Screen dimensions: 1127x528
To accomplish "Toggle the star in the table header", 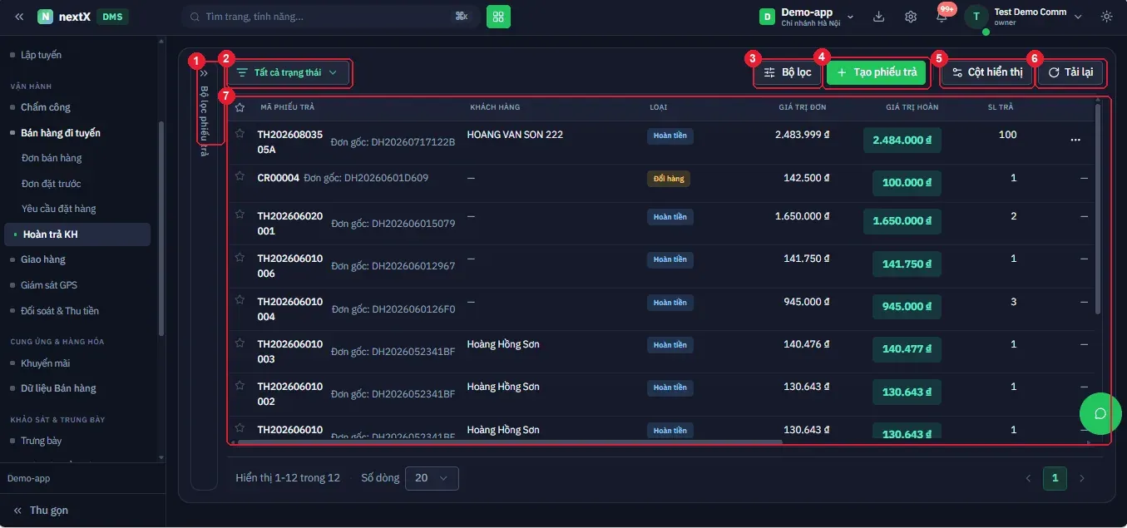I will pyautogui.click(x=240, y=107).
